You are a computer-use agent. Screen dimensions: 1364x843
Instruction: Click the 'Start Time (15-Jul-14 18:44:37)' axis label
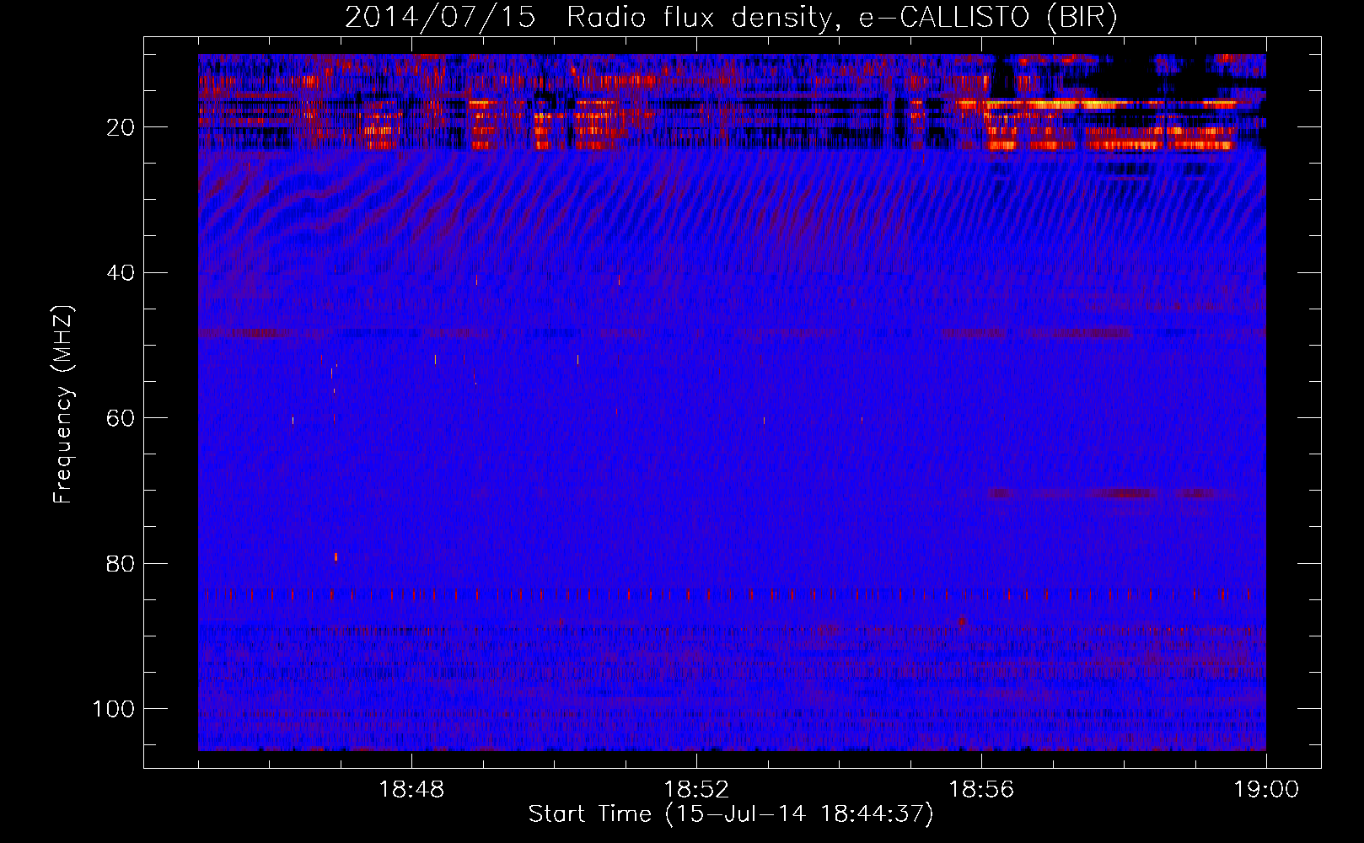(x=731, y=814)
